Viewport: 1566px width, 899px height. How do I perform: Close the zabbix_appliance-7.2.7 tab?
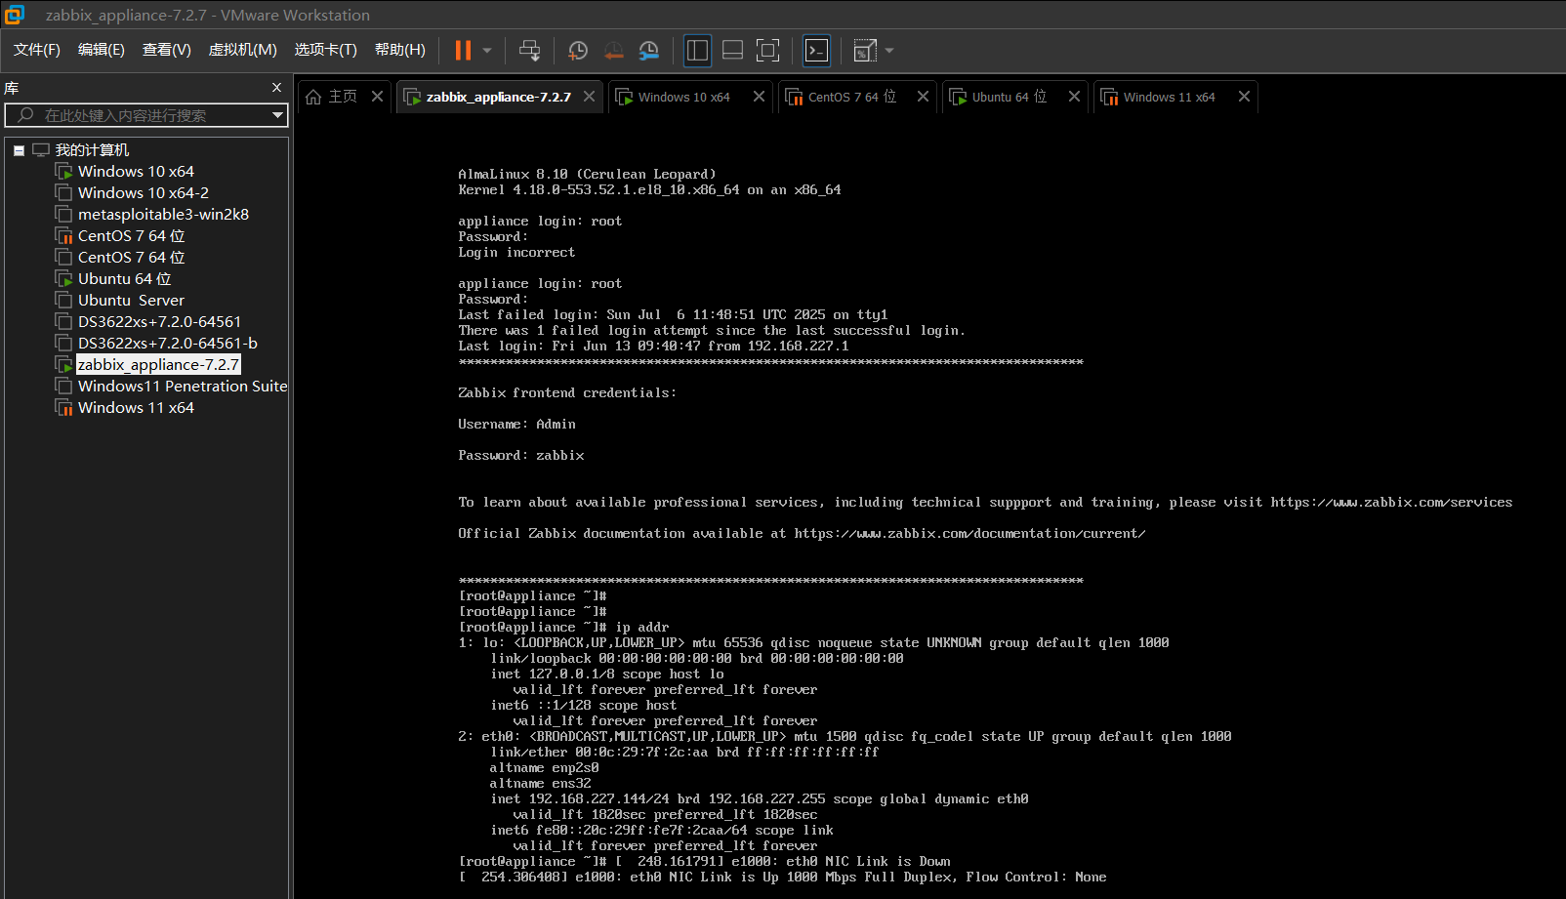pyautogui.click(x=589, y=97)
